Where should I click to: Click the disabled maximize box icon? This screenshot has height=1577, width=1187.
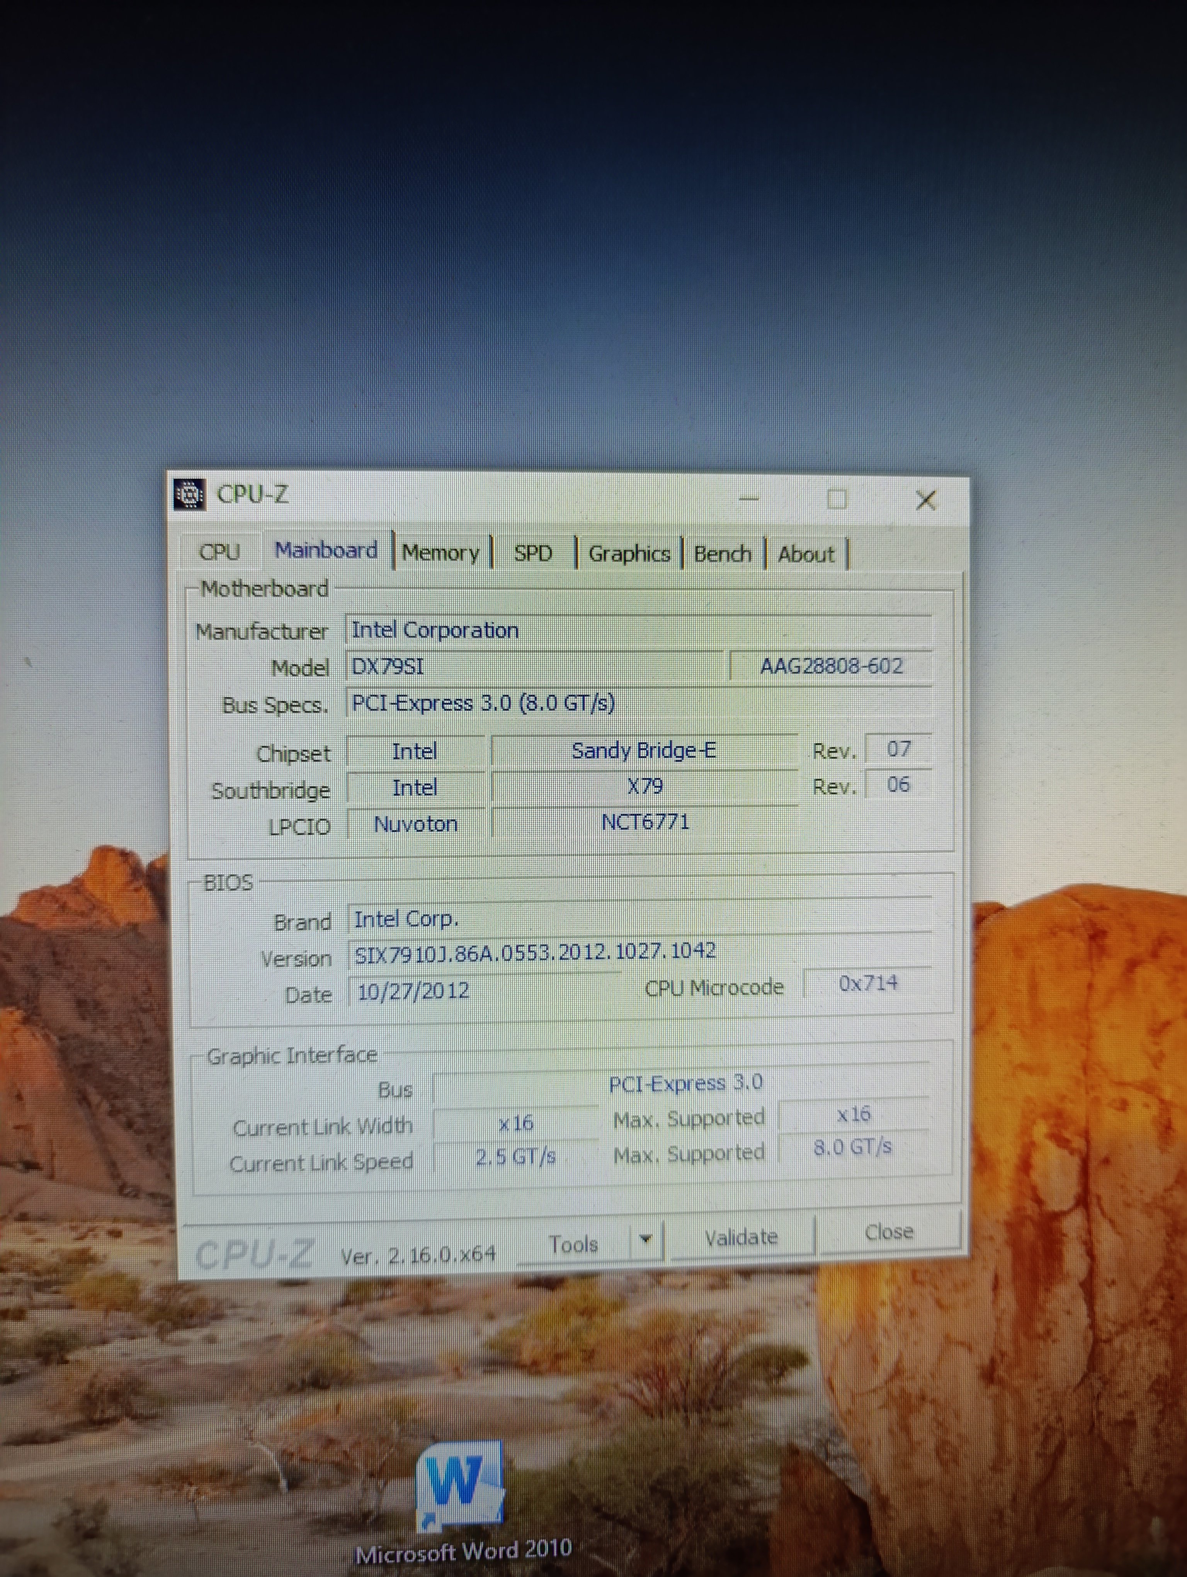837,499
